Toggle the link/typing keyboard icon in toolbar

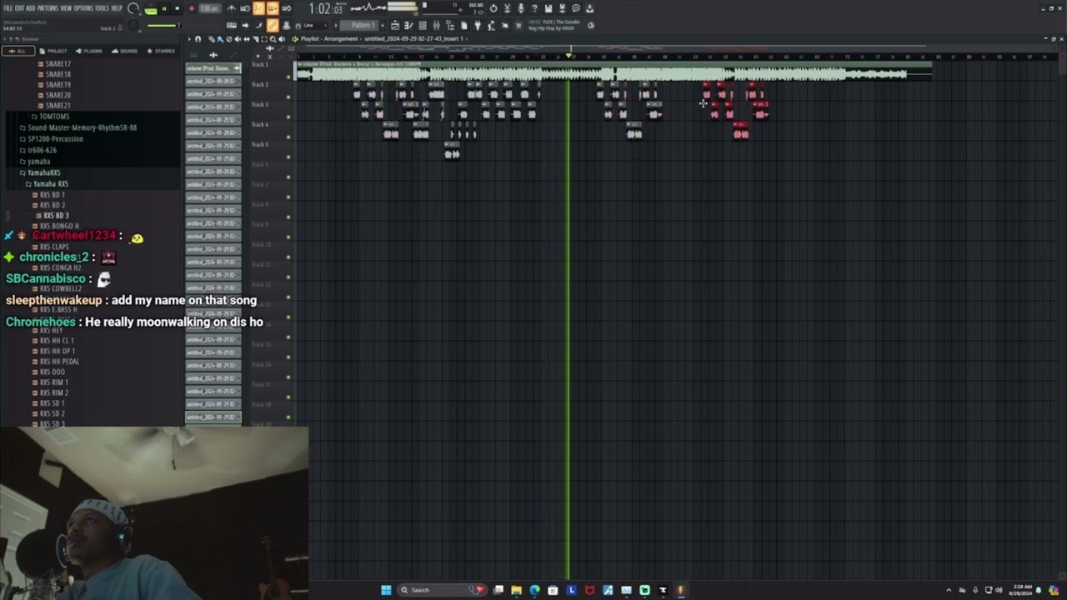point(272,25)
